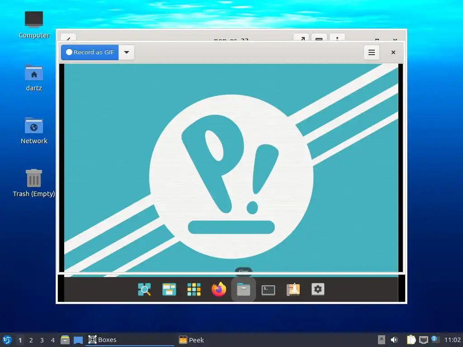Show applications grid in the Pop!_OS dock
463x347 pixels.
[194, 289]
